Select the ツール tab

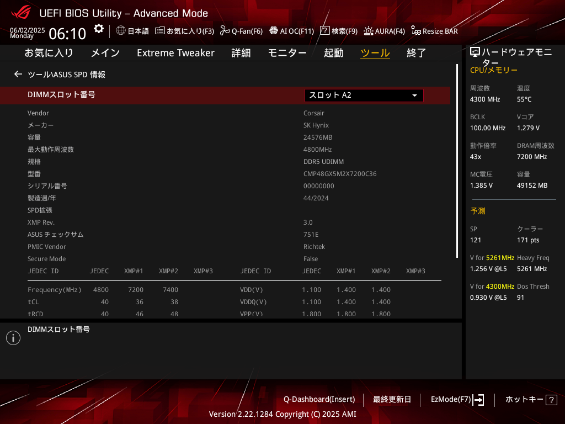click(x=375, y=53)
